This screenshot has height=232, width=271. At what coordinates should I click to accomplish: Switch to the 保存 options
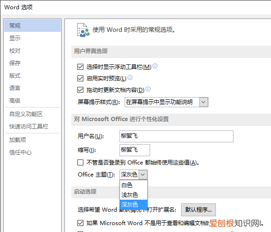[15, 63]
